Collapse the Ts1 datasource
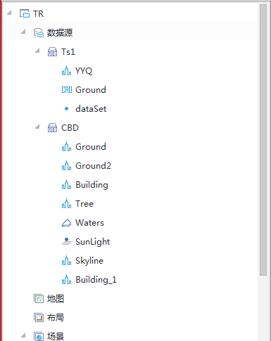 click(37, 51)
